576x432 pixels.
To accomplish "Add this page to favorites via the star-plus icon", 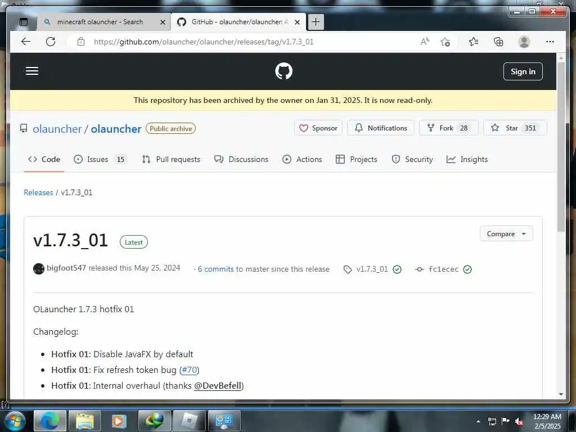I will pos(445,42).
